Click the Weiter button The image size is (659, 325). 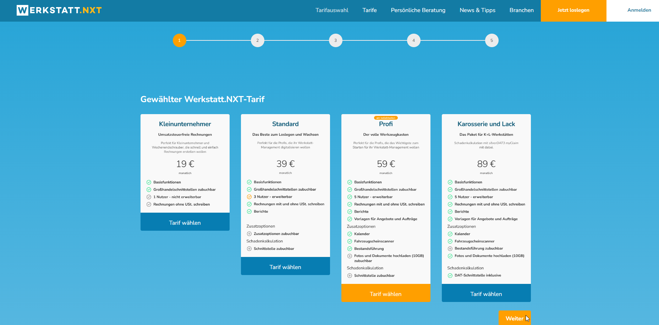[x=515, y=318]
